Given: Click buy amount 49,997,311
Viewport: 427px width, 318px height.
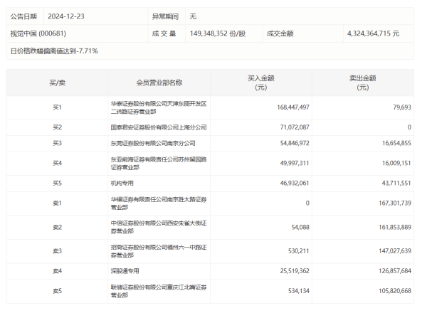Looking at the screenshot, I should tap(295, 163).
